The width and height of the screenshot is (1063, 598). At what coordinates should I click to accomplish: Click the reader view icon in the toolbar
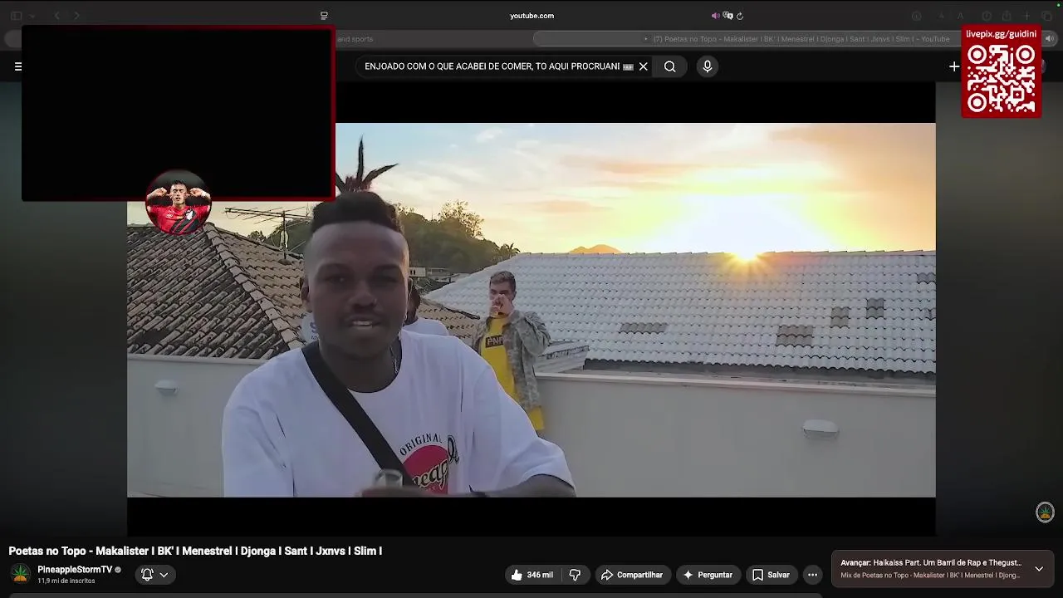324,16
